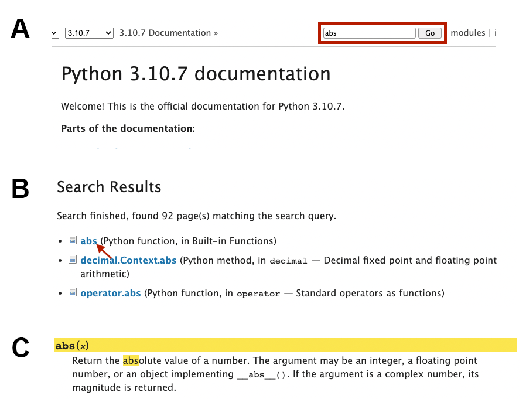Click the document icon beside operator.abs
526x399 pixels.
point(73,292)
